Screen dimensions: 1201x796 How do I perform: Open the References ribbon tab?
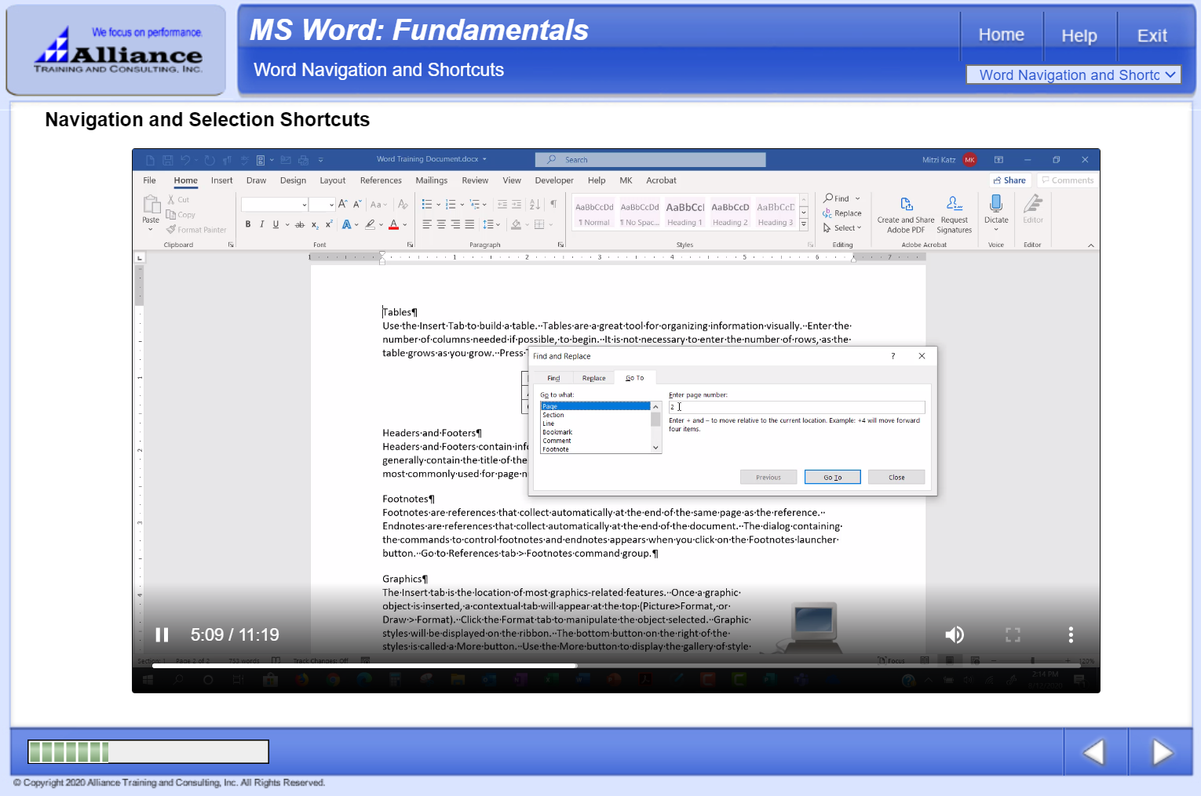click(x=381, y=180)
